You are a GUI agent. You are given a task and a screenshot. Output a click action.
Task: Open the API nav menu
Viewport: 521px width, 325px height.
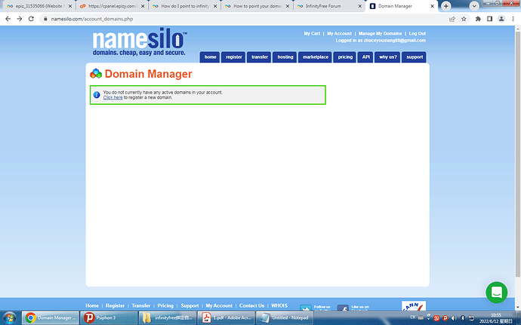click(x=365, y=57)
